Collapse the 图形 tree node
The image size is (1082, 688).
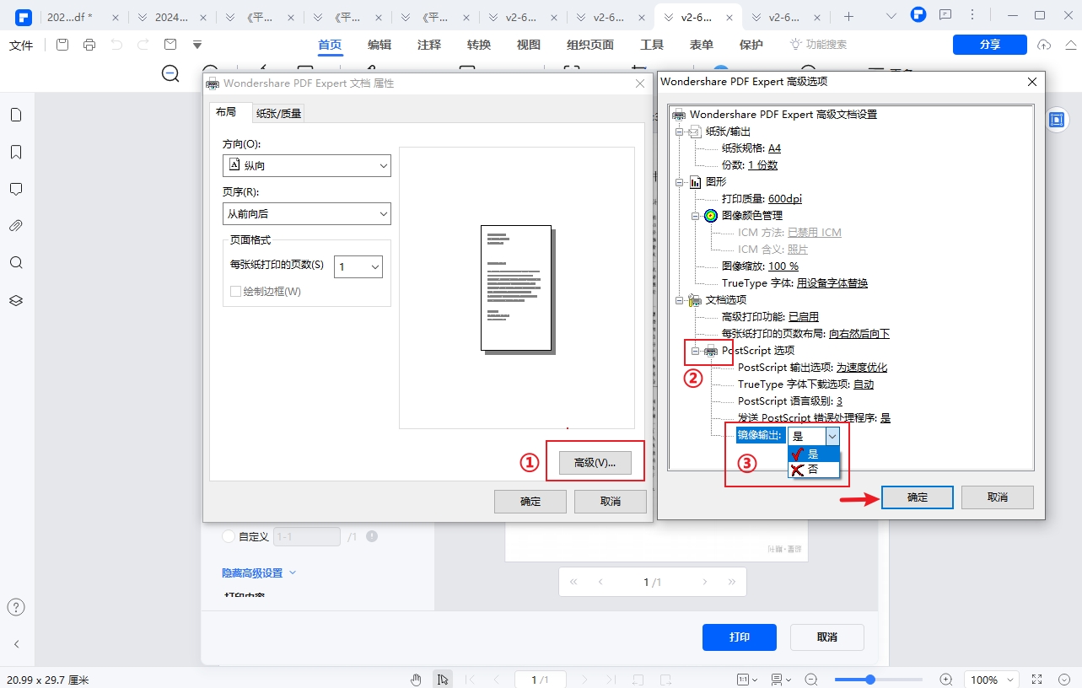[679, 182]
